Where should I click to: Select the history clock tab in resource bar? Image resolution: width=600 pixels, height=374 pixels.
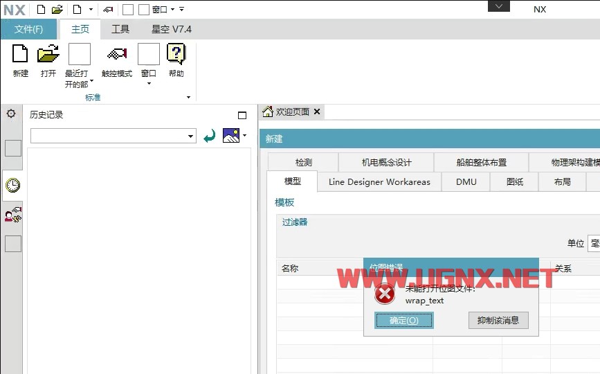click(x=12, y=186)
